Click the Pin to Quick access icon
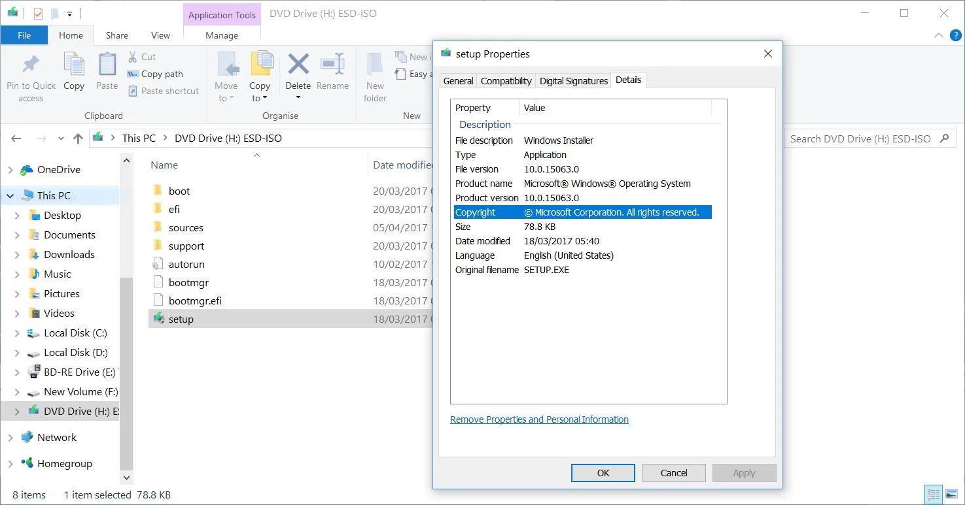Viewport: 965px width, 505px height. click(31, 65)
